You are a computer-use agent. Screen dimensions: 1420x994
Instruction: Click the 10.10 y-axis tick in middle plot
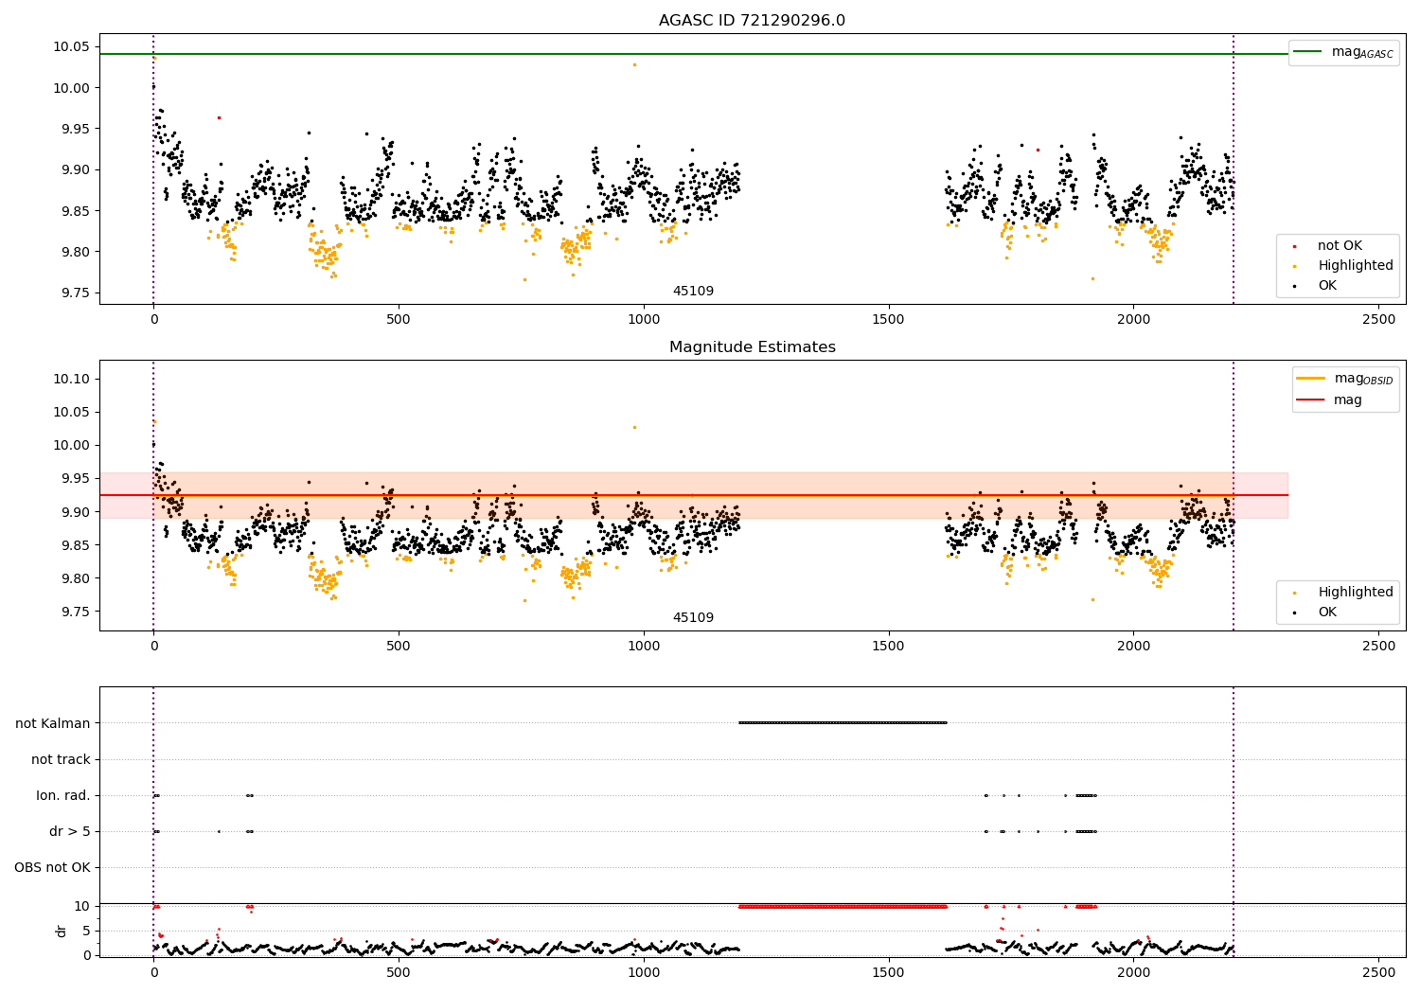72,379
